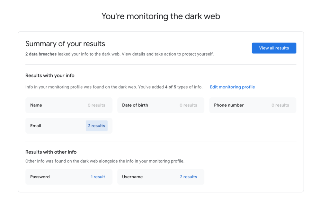This screenshot has width=329, height=205.
Task: Select the Name results card
Action: click(x=69, y=105)
